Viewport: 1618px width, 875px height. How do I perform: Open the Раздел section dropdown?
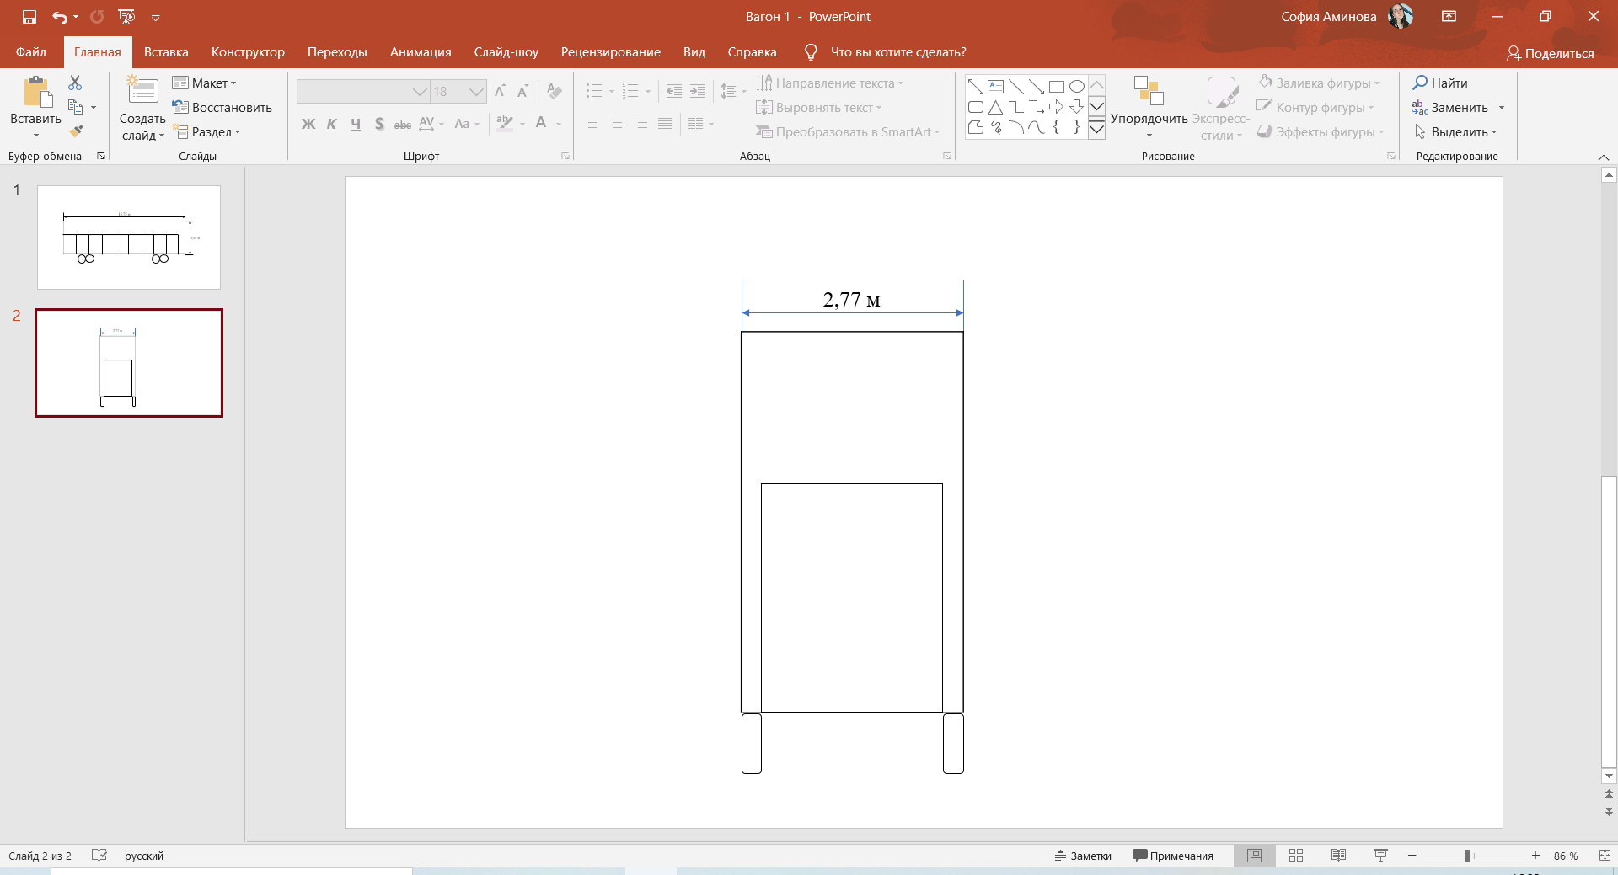click(x=207, y=132)
